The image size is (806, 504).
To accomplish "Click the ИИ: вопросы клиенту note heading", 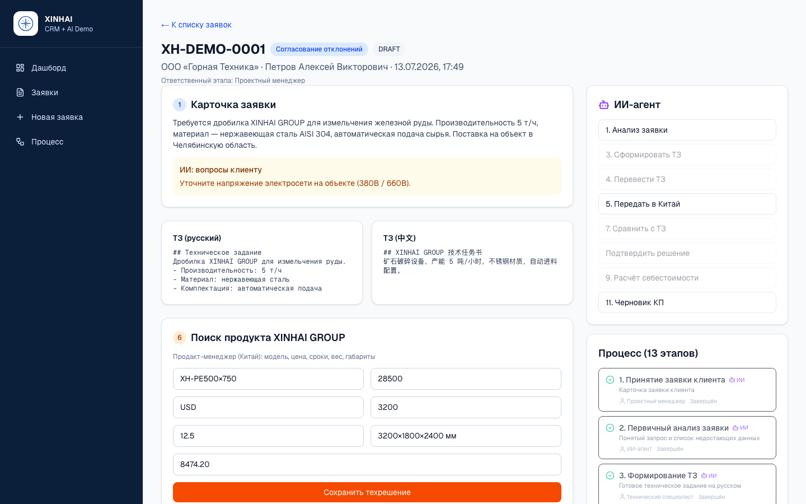I will [221, 170].
